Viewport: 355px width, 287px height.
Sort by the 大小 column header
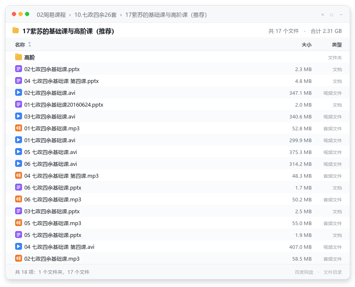[x=307, y=45]
